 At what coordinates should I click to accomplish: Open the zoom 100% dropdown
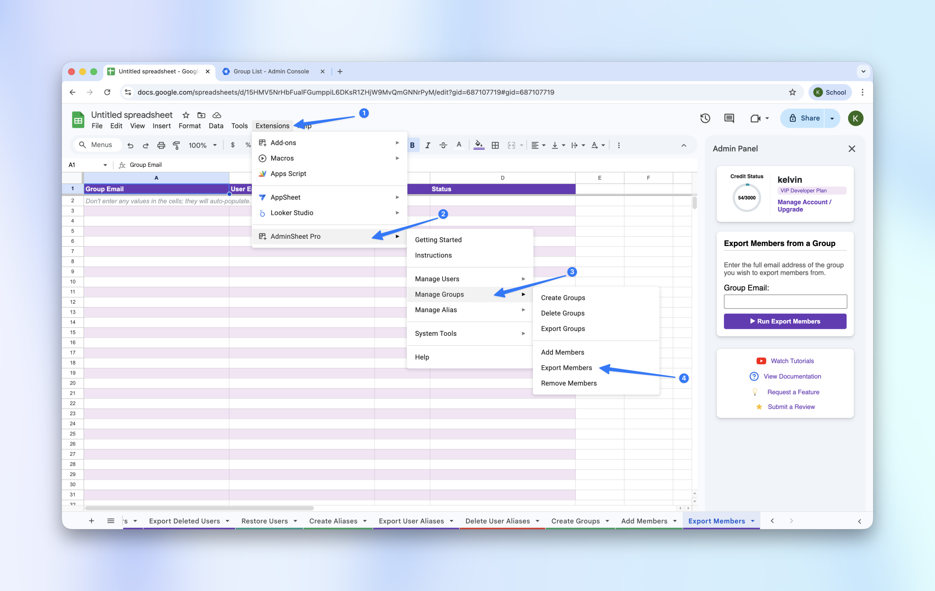point(202,145)
